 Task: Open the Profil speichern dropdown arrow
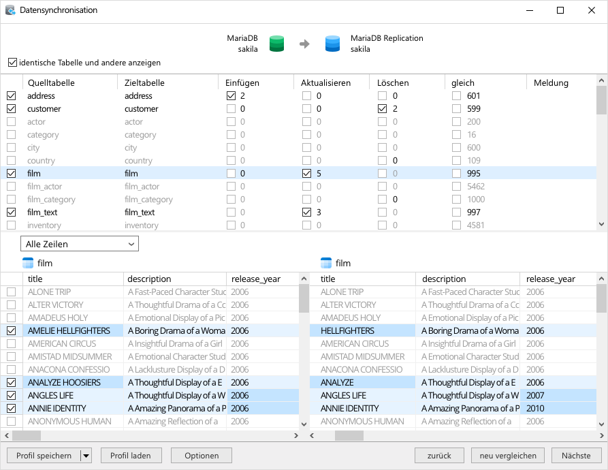pyautogui.click(x=86, y=456)
